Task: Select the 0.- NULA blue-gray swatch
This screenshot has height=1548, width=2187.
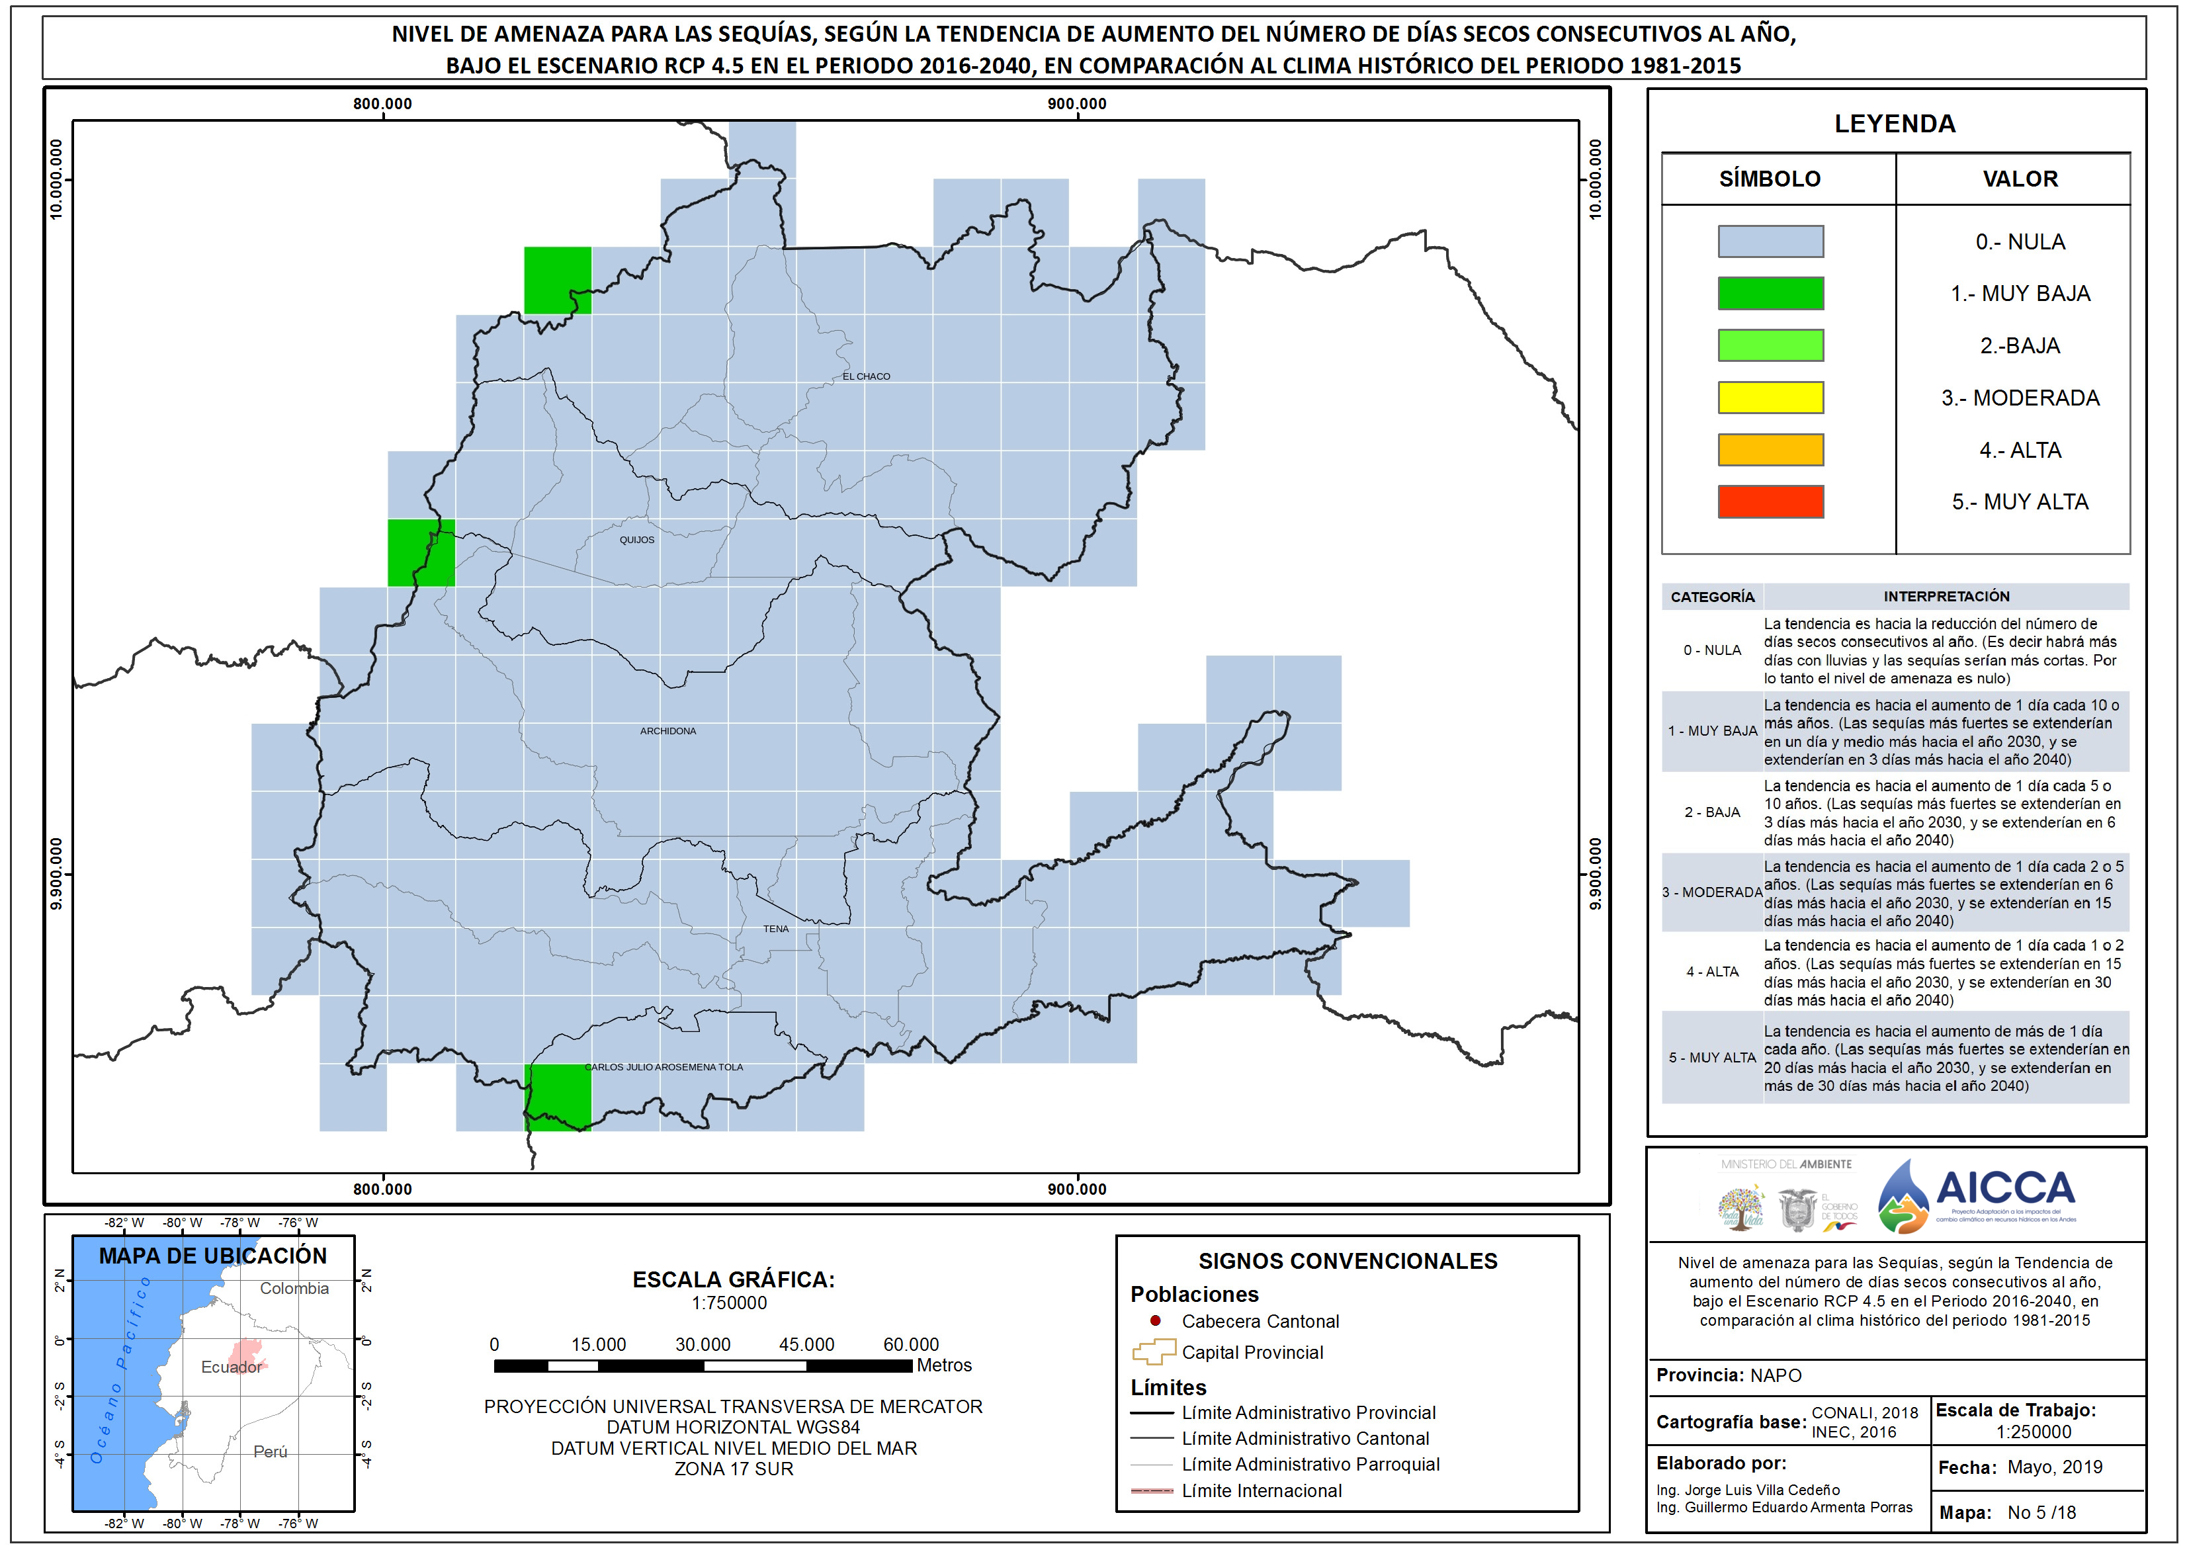Action: point(1770,241)
